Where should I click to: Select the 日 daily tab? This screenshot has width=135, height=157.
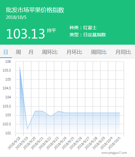pyautogui.click(x=6, y=52)
